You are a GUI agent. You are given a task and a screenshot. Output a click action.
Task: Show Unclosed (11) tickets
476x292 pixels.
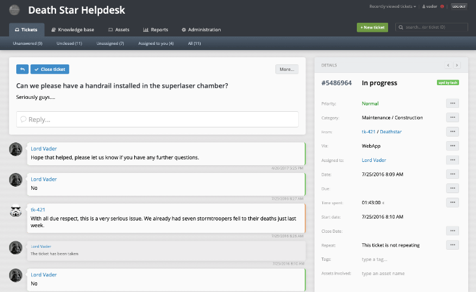point(69,44)
